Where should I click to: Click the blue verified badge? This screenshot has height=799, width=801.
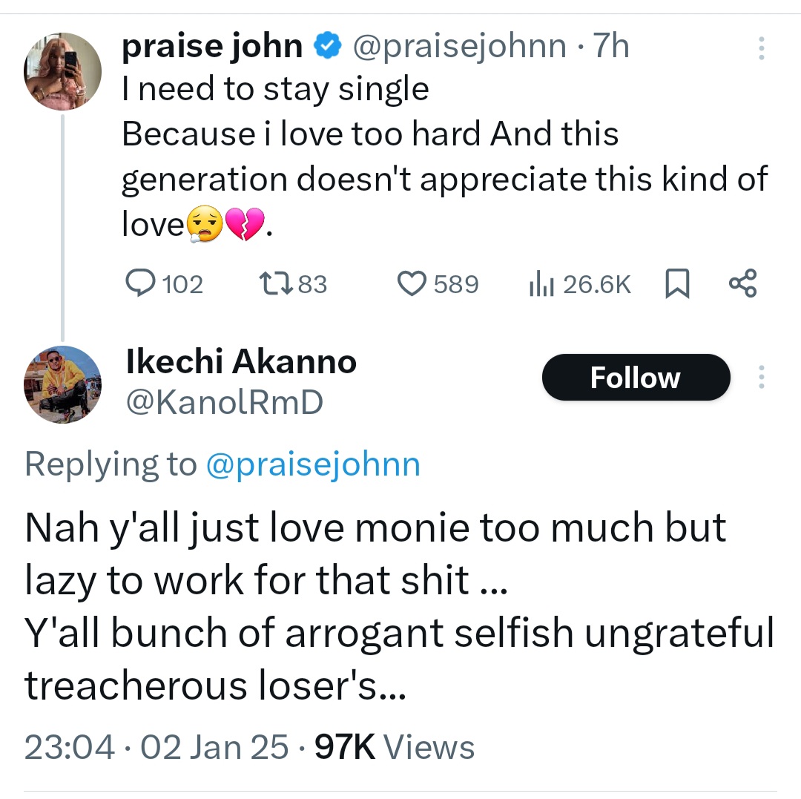click(x=326, y=47)
